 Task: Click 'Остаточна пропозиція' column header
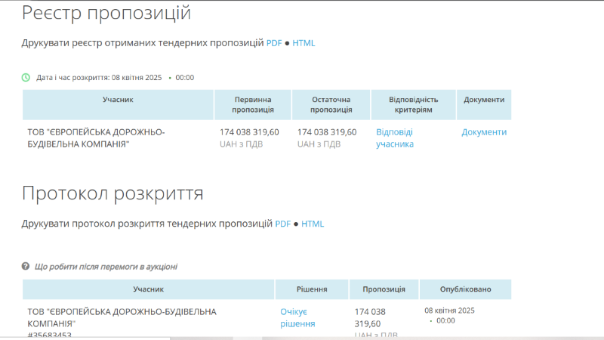click(x=331, y=105)
